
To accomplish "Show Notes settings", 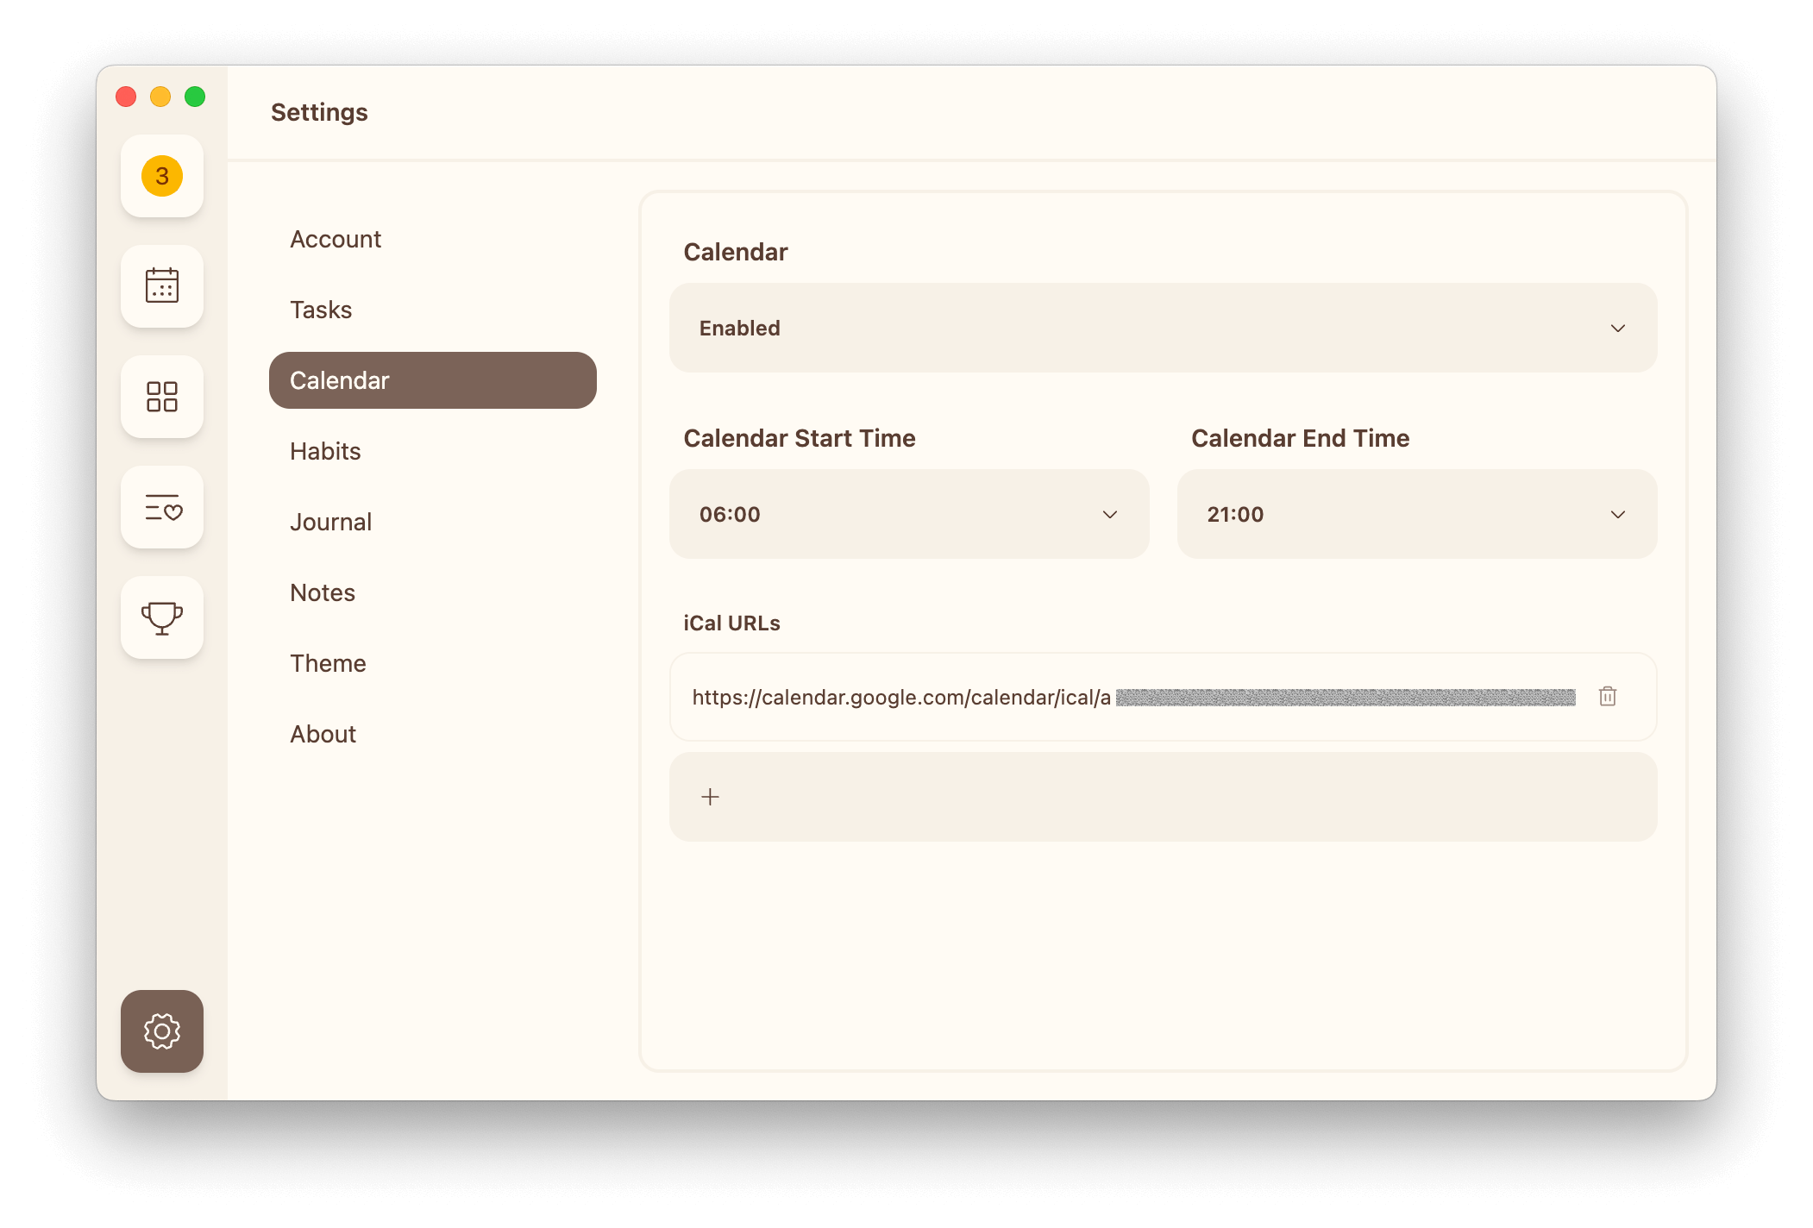I will (433, 592).
